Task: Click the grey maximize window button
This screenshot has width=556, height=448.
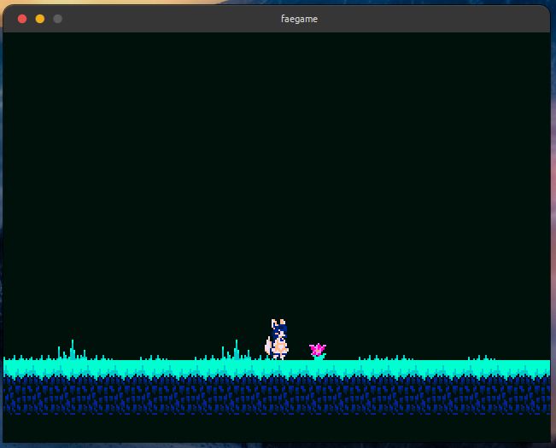Action: coord(58,19)
